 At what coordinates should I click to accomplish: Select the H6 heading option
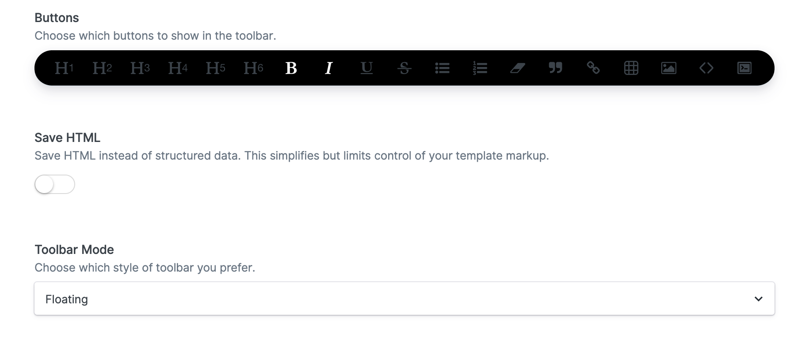coord(253,68)
